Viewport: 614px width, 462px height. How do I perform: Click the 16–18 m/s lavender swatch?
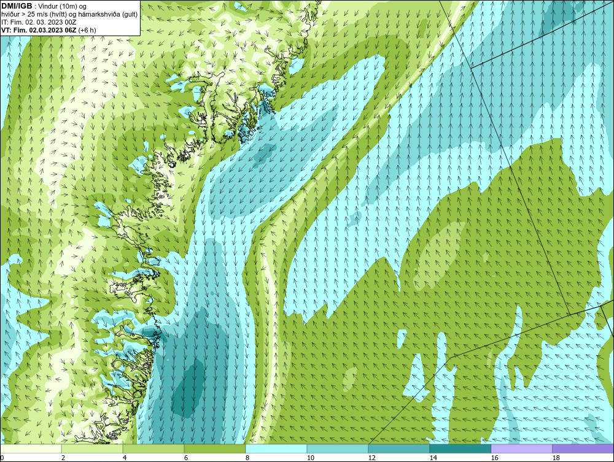[521, 449]
